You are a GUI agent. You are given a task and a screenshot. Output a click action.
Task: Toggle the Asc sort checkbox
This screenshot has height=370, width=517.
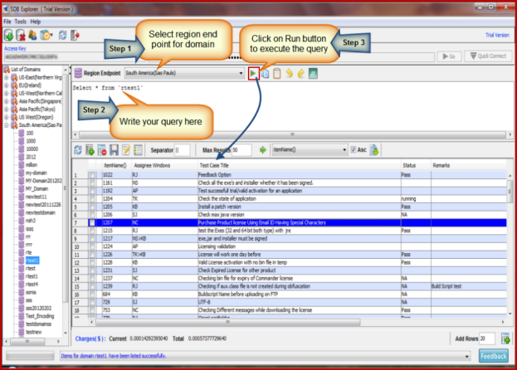(x=354, y=150)
